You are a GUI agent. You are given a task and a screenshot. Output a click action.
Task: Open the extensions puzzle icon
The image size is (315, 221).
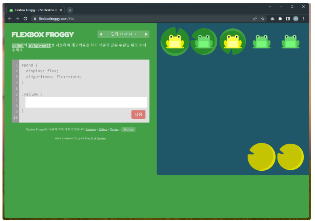[280, 19]
